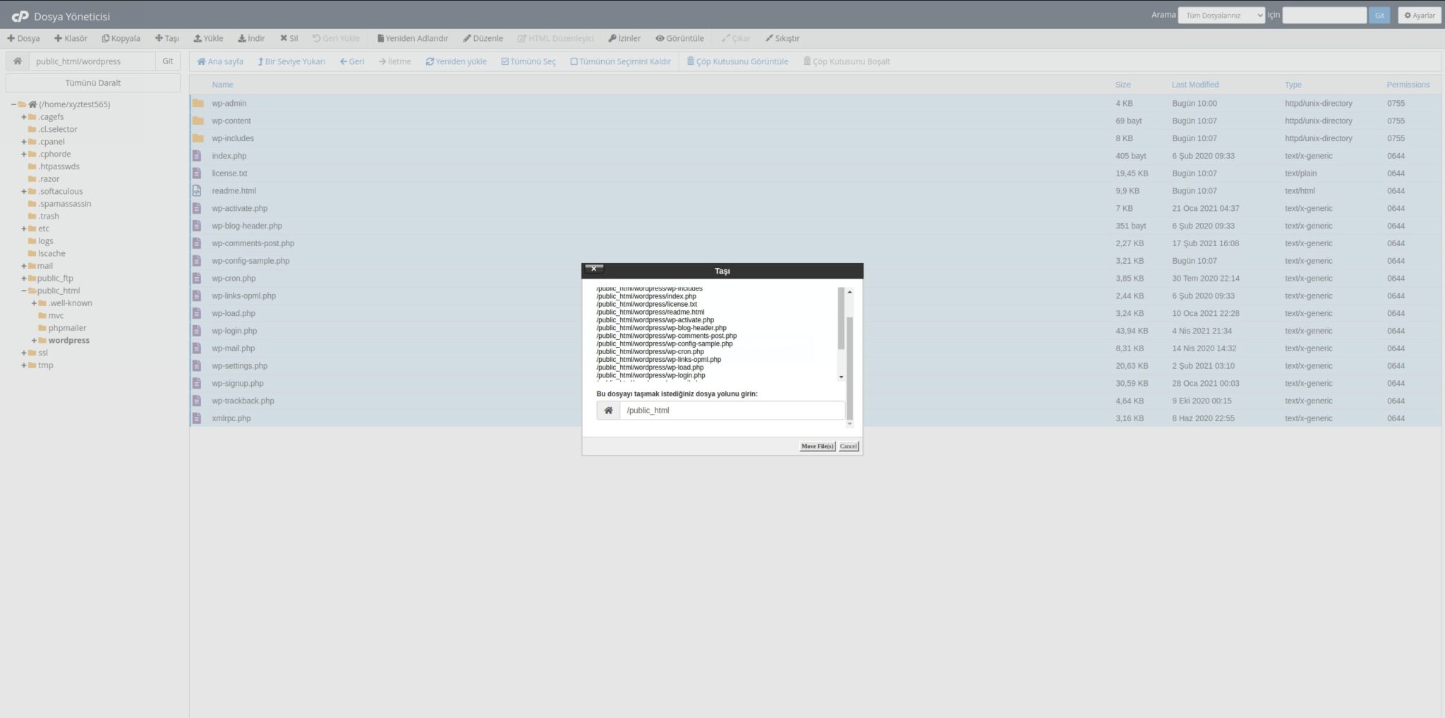Image resolution: width=1445 pixels, height=718 pixels.
Task: Click the İndir download tool
Action: (x=251, y=38)
